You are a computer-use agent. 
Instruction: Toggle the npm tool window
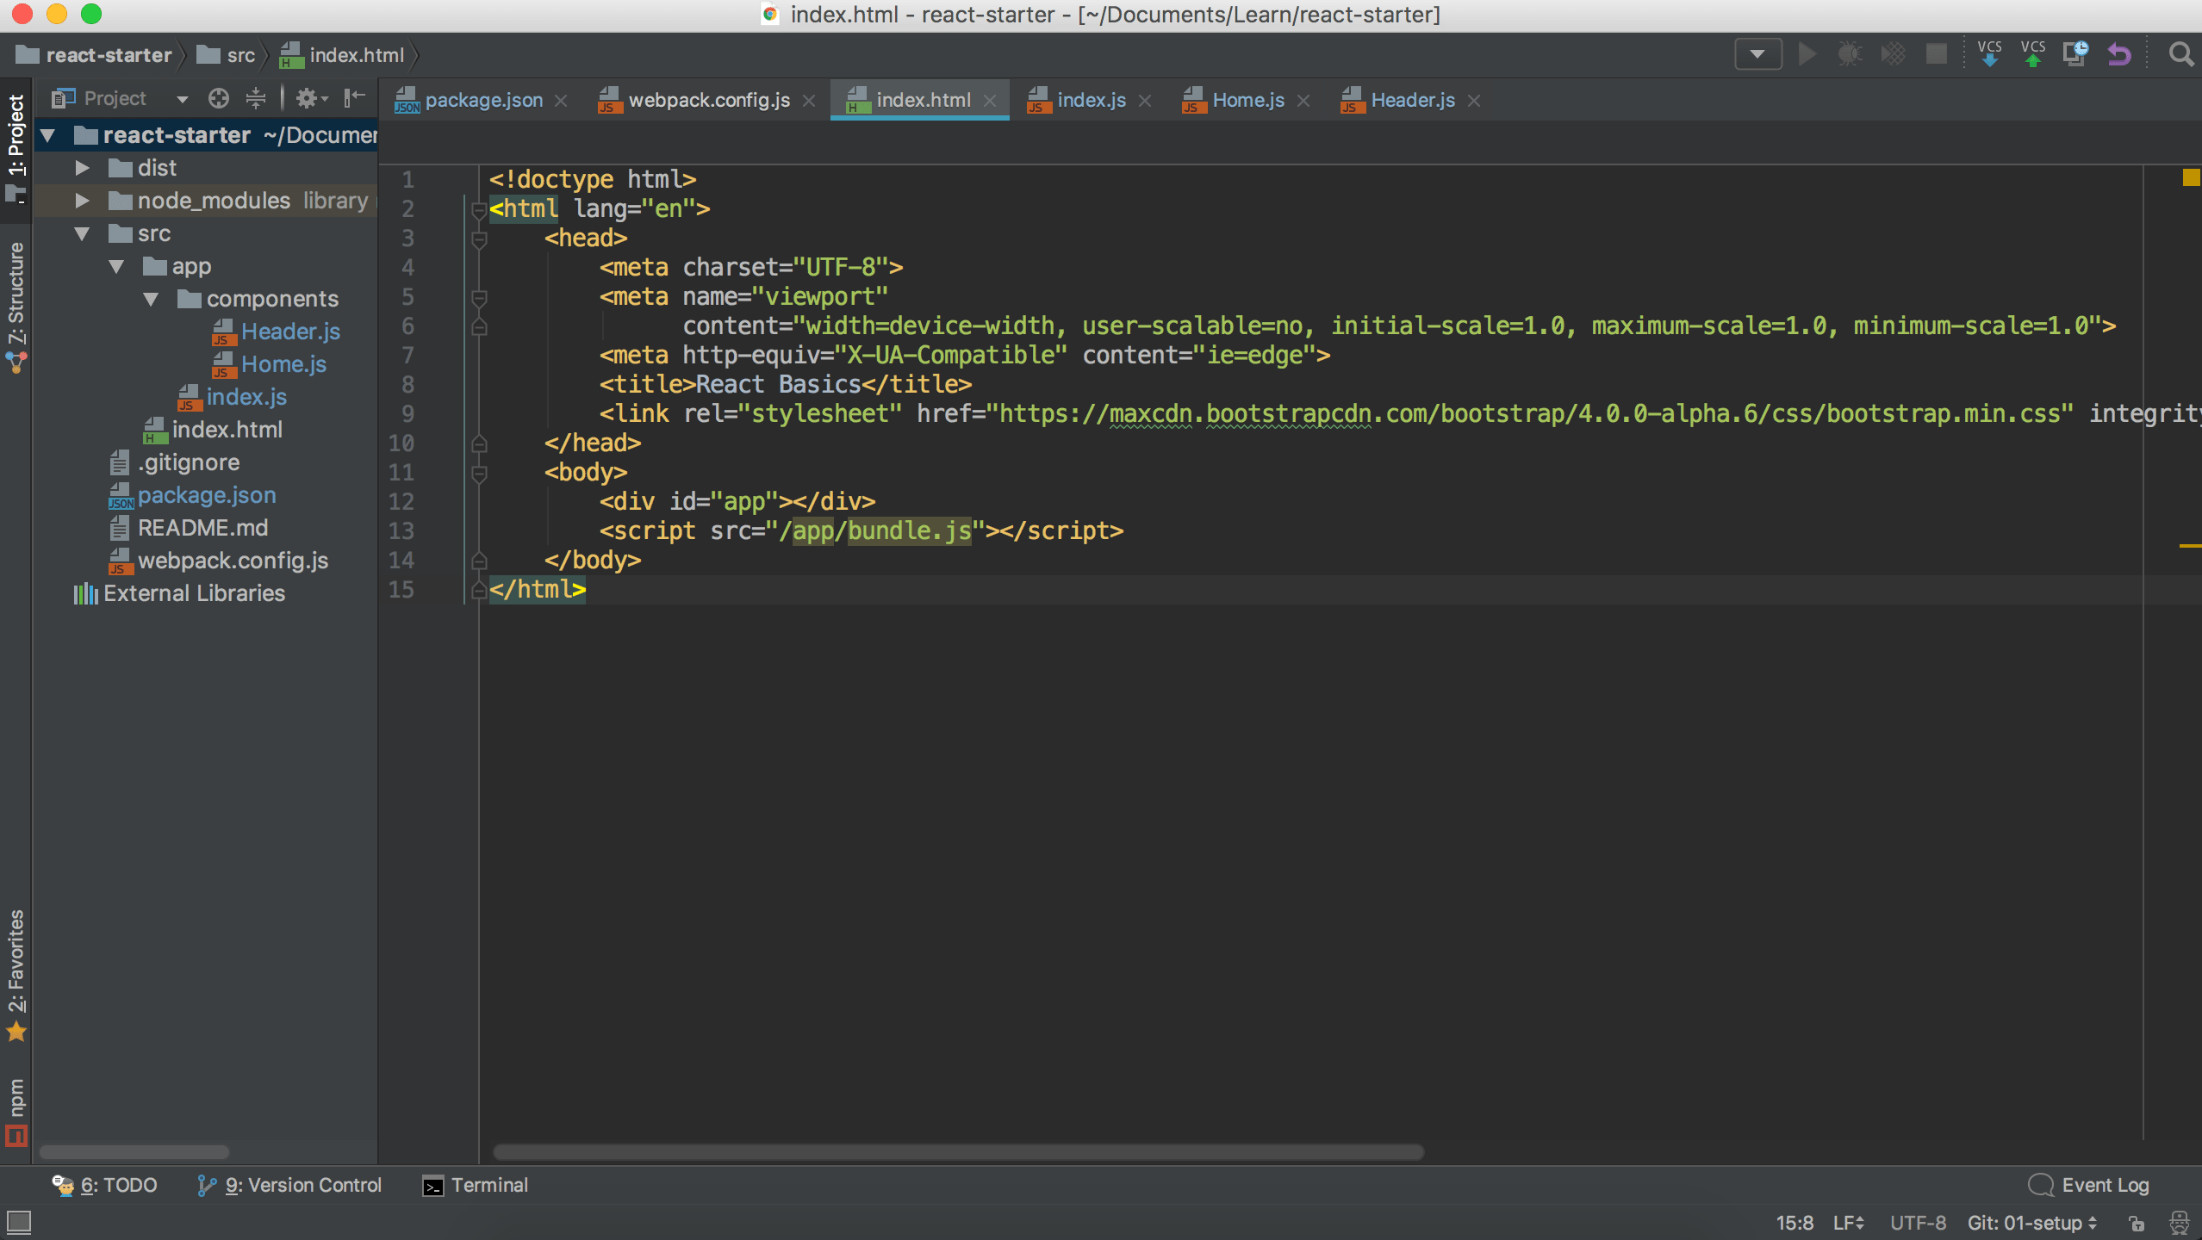pyautogui.click(x=16, y=1112)
